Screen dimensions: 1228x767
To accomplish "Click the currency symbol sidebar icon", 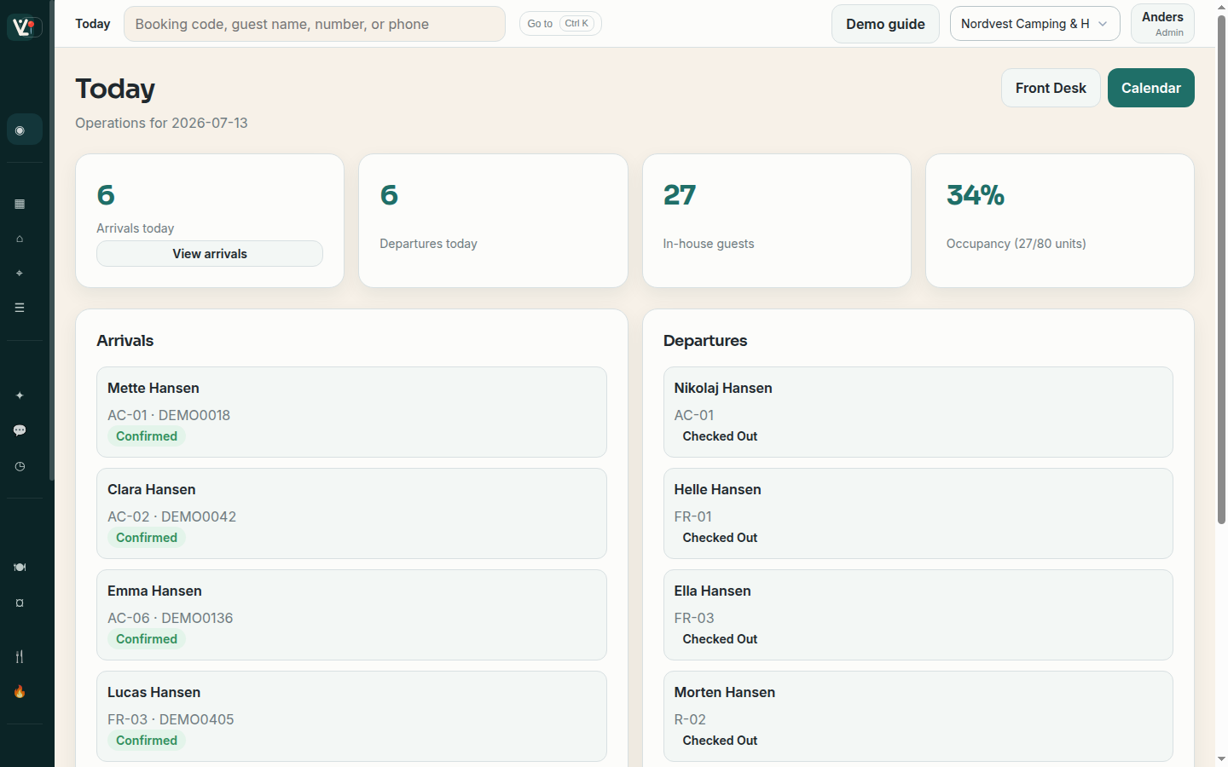I will point(20,603).
